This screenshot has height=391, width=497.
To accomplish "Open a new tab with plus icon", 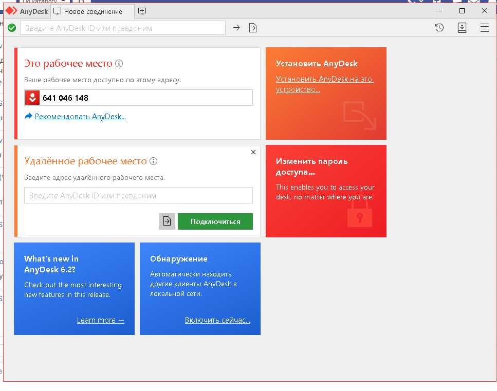I will coord(142,11).
